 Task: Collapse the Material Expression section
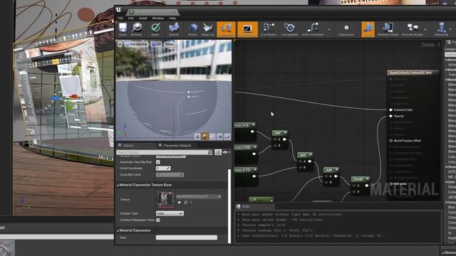pyautogui.click(x=118, y=230)
